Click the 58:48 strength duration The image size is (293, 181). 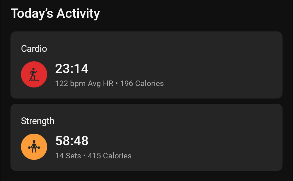(x=72, y=141)
